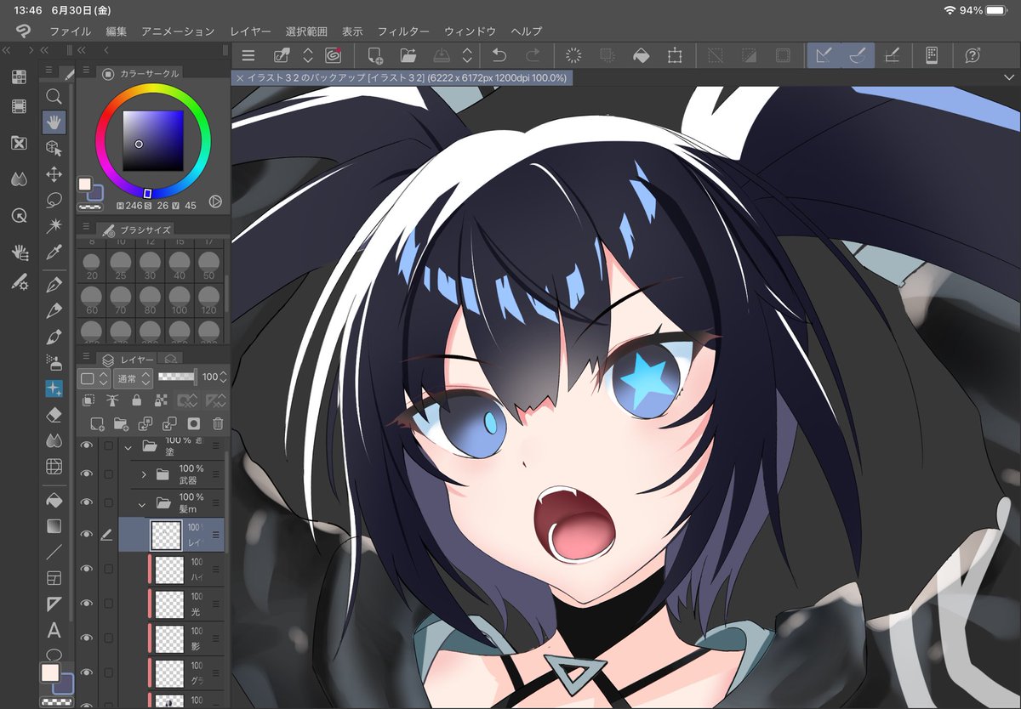Collapse the 髪m layer folder

pos(143,503)
